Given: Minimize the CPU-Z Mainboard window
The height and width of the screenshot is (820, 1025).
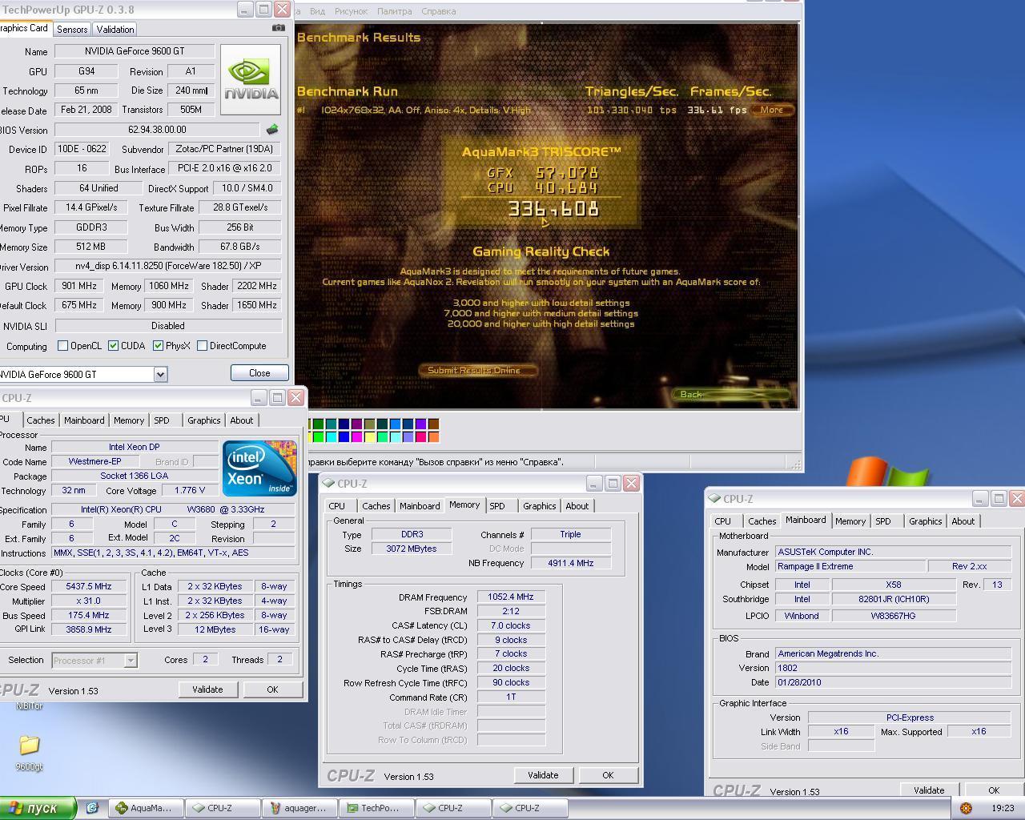Looking at the screenshot, I should 980,498.
